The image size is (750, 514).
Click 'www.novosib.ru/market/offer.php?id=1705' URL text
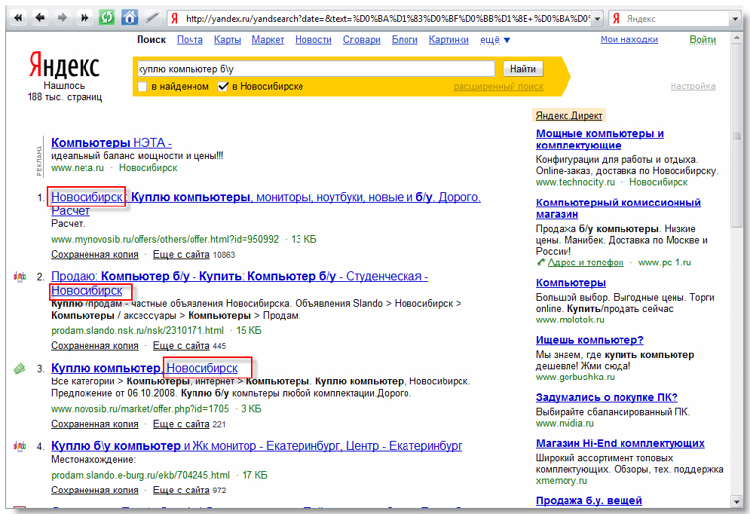(140, 408)
